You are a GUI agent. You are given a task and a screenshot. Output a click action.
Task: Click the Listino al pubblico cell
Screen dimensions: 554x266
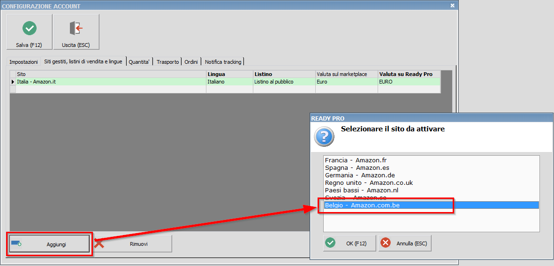tap(284, 82)
